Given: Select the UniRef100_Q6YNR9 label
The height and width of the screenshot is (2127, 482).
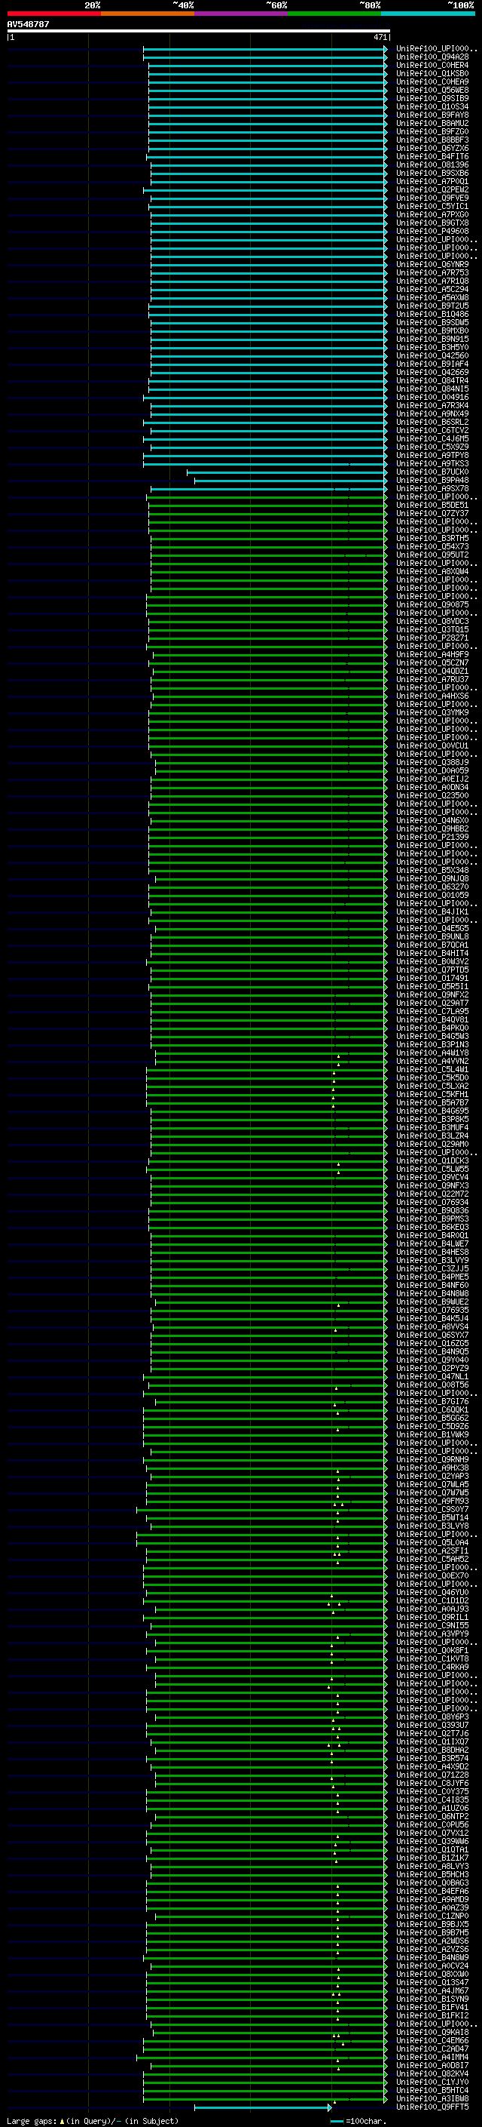Looking at the screenshot, I should click(x=432, y=264).
